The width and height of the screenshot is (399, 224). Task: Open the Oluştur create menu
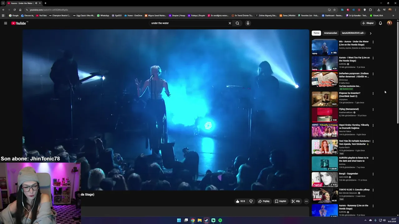coord(368,23)
